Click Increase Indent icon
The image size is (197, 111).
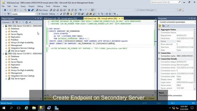pyautogui.click(x=110, y=14)
